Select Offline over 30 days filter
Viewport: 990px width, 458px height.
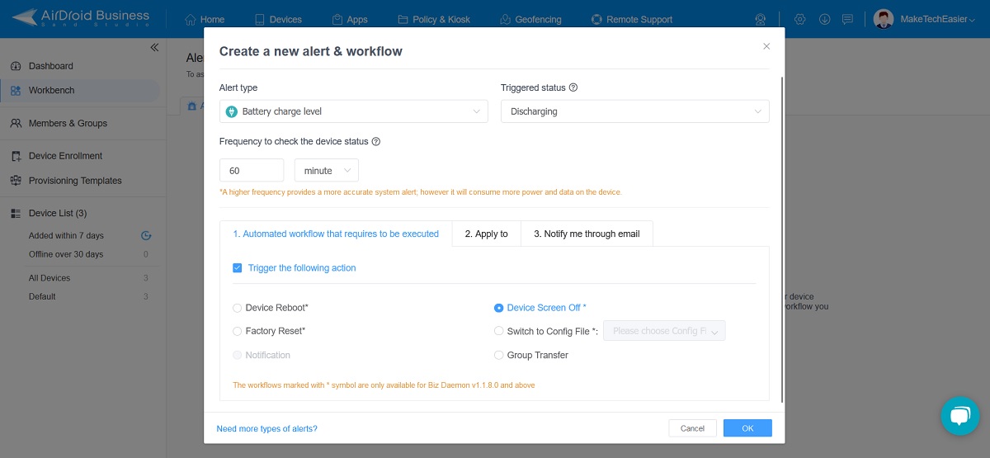66,254
